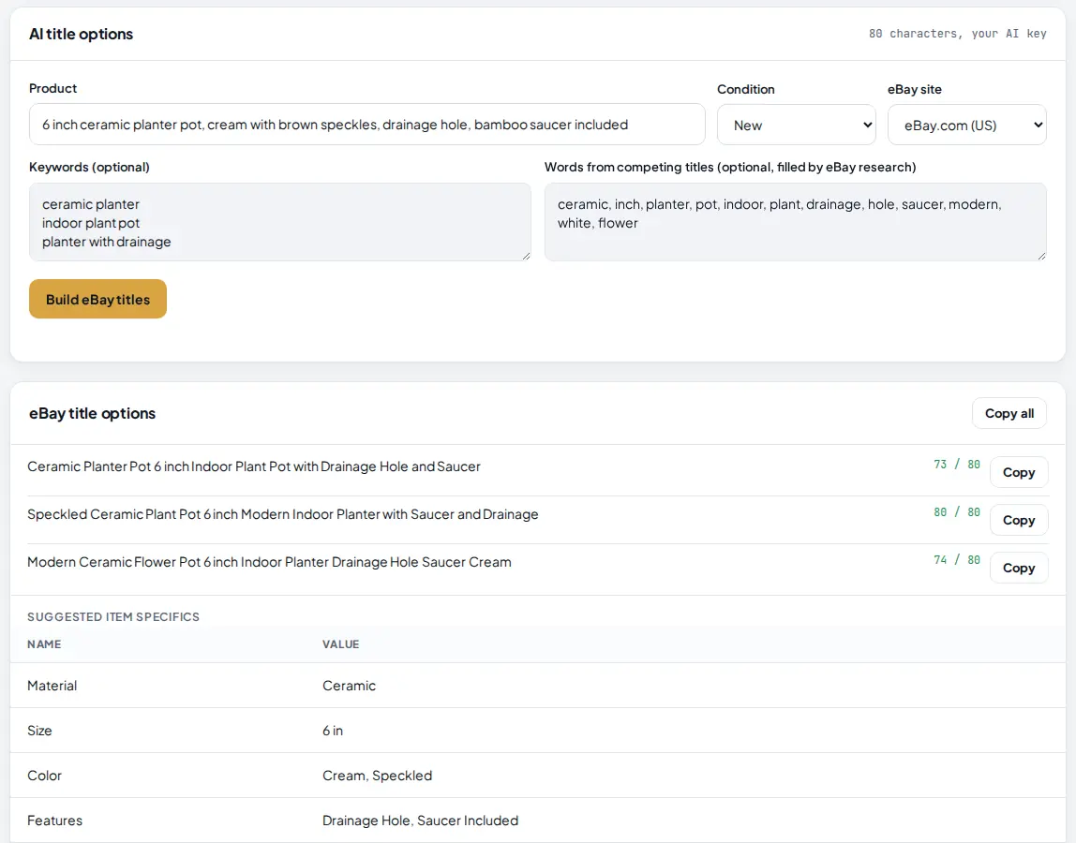
Task: Click the Build eBay titles button
Action: 97,299
